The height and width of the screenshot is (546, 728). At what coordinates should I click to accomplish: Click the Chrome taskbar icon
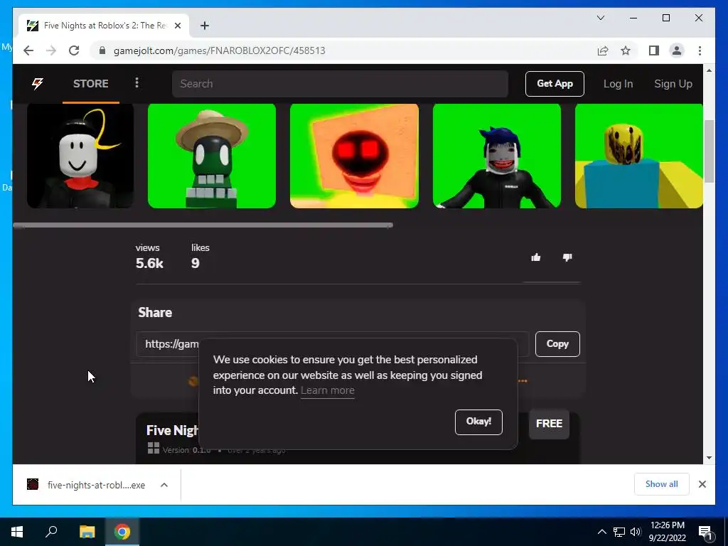(122, 532)
